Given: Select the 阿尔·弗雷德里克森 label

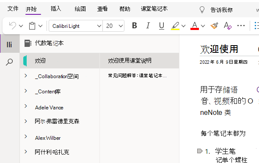Looking at the screenshot, I should pyautogui.click(x=57, y=121).
